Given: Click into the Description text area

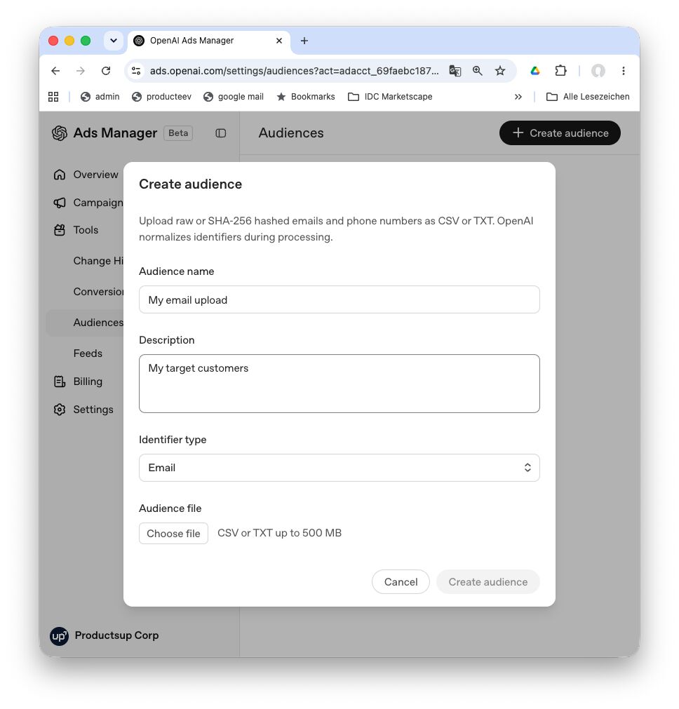Looking at the screenshot, I should coord(339,384).
